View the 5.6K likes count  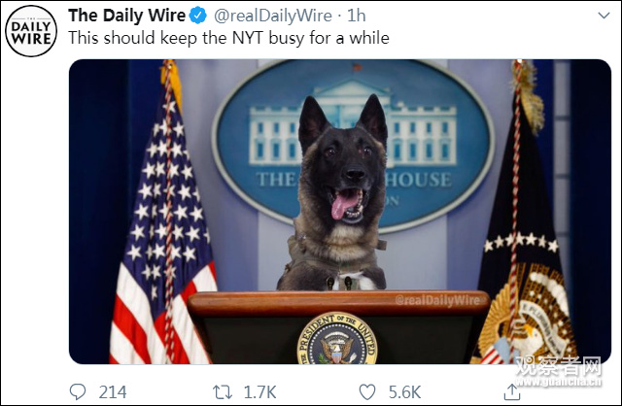pos(404,392)
